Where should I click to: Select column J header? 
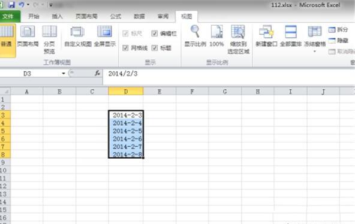tap(323, 92)
